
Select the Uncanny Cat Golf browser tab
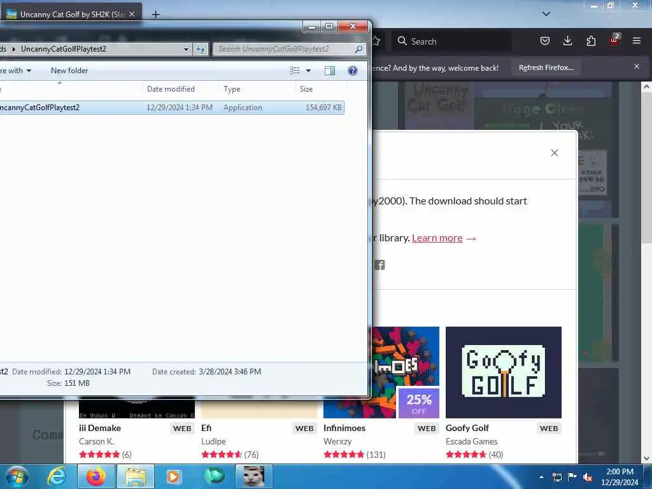[x=71, y=14]
